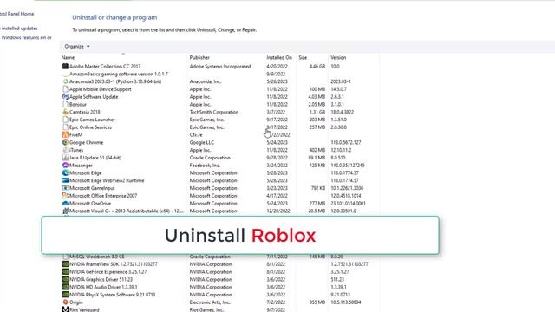
Task: Open the installed updates link
Action: [19, 29]
